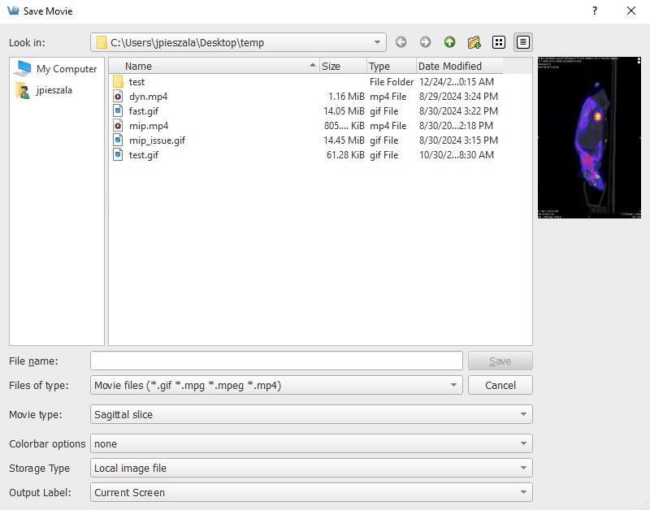The width and height of the screenshot is (650, 510).
Task: Open the Files of type dropdown
Action: point(276,385)
